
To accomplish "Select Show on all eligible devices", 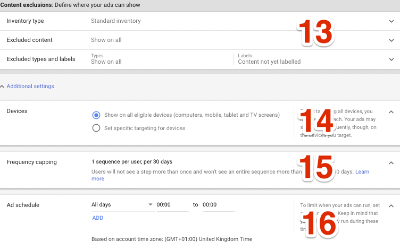I will tap(96, 115).
